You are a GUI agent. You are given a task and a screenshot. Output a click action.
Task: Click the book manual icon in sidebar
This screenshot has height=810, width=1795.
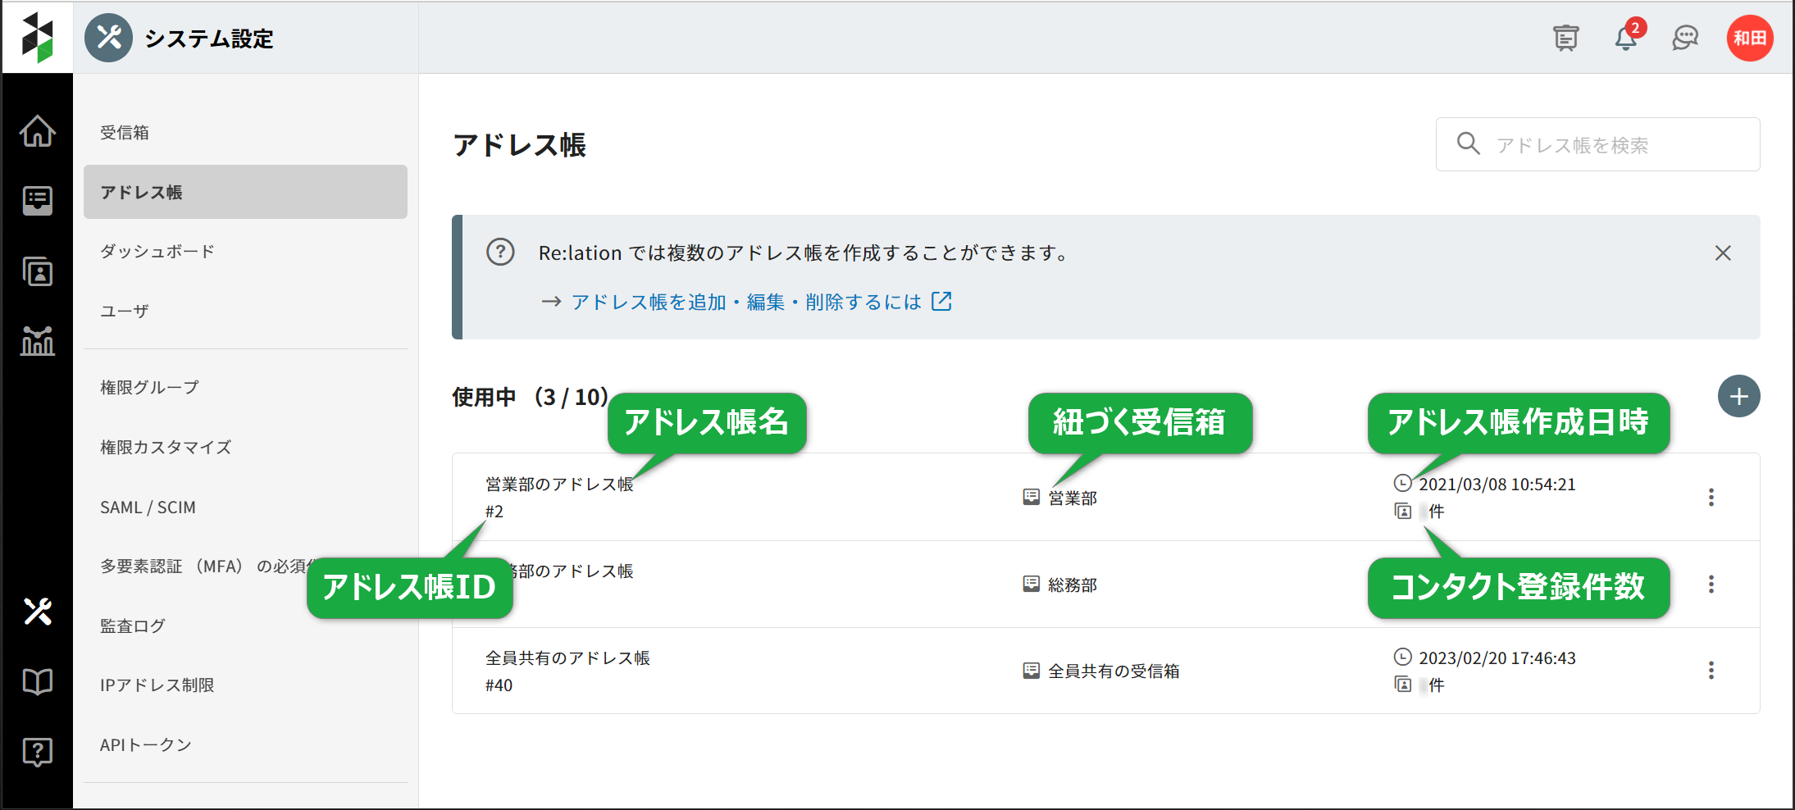pyautogui.click(x=38, y=681)
